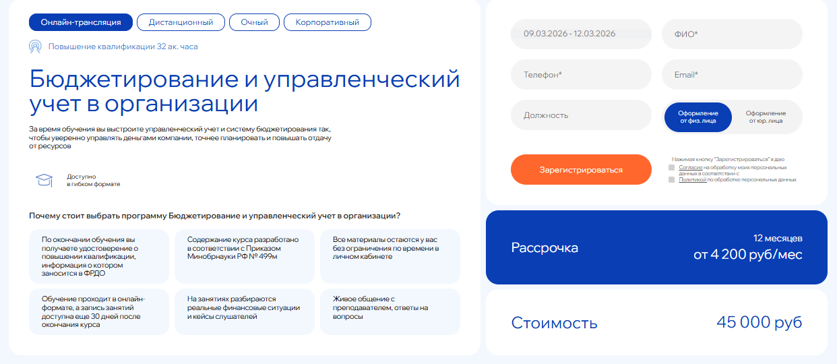The width and height of the screenshot is (837, 364).
Task: Click the graduation cap icon
Action: pos(44,180)
